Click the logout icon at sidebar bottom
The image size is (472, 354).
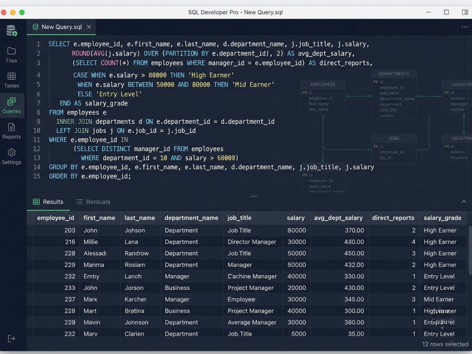(11, 338)
